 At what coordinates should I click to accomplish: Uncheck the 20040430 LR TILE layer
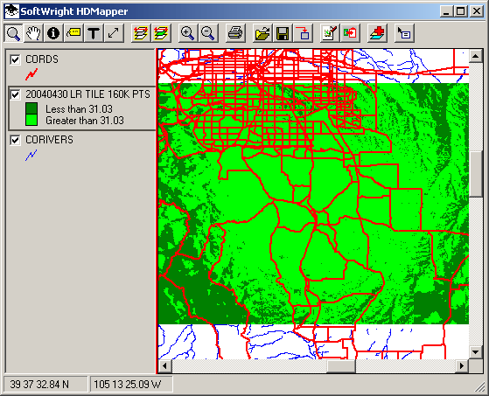pos(15,94)
